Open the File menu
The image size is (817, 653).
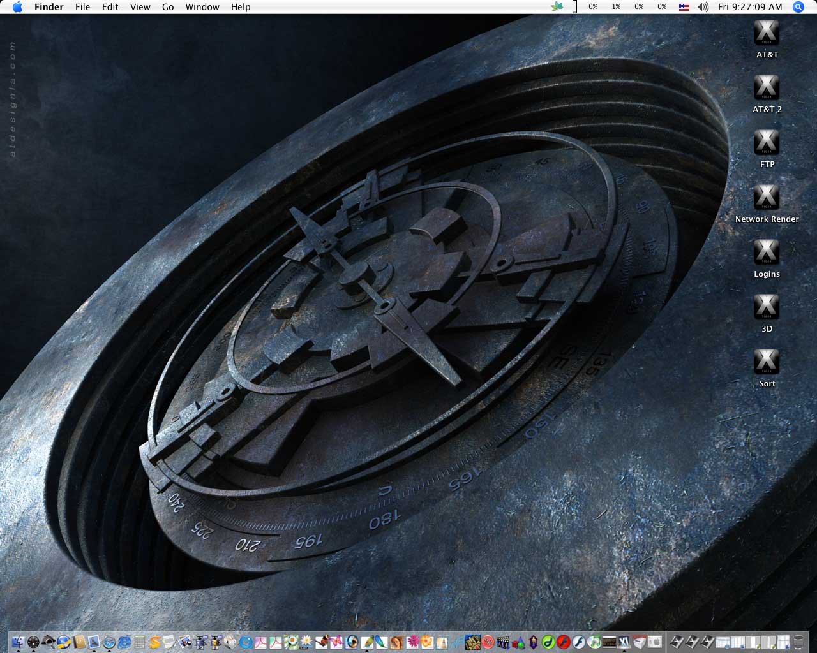[x=82, y=7]
